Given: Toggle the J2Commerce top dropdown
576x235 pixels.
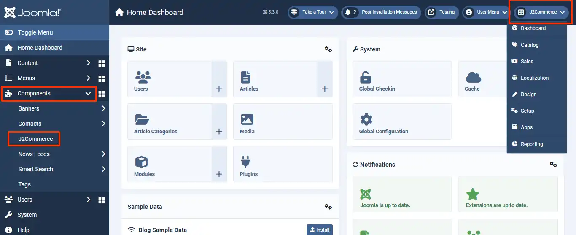Looking at the screenshot, I should (541, 12).
